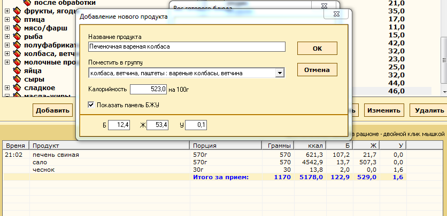Click the 'мясо/фарш' category icon
This screenshot has width=447, height=216.
pyautogui.click(x=17, y=28)
